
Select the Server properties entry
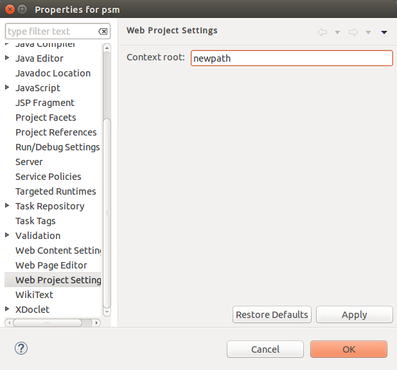click(x=29, y=162)
